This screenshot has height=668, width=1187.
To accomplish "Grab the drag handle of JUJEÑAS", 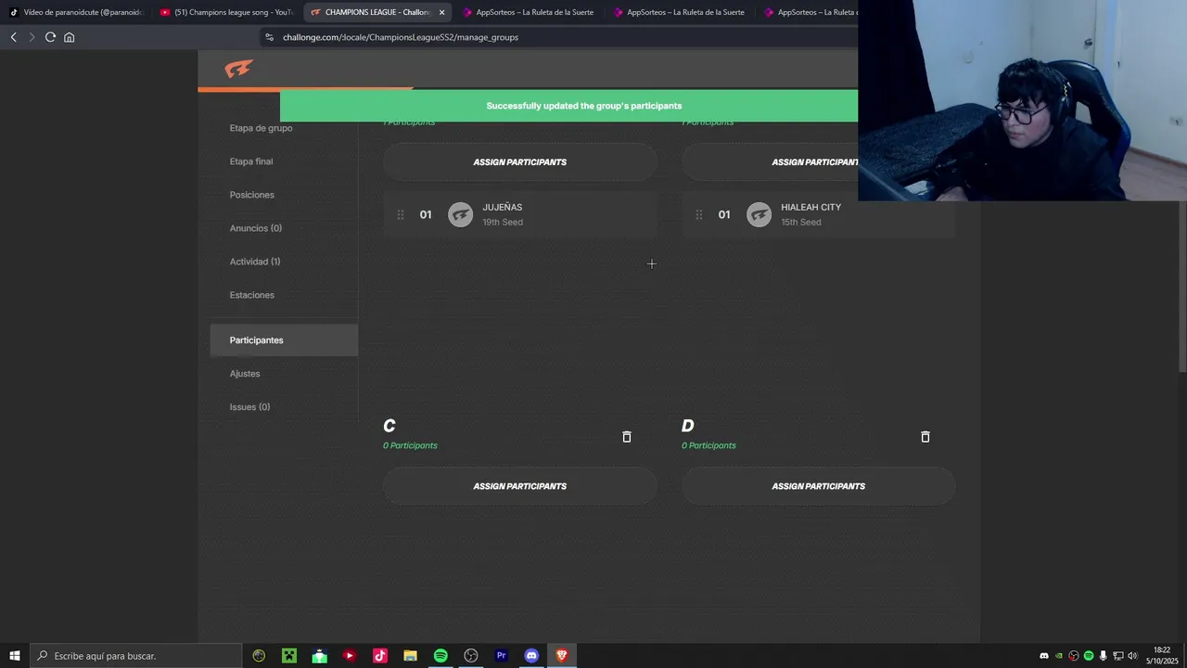I will [x=401, y=214].
